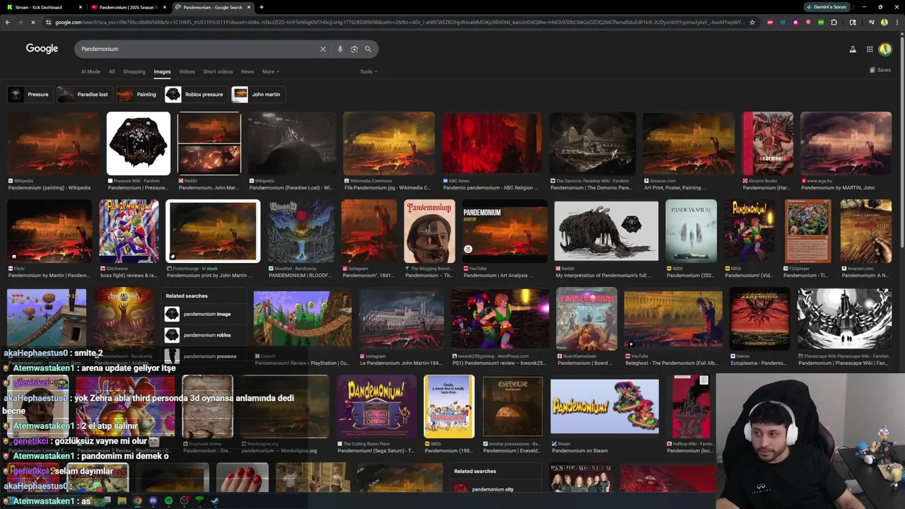Viewport: 905px width, 509px height.
Task: Clear the search box with the X icon
Action: (x=323, y=49)
